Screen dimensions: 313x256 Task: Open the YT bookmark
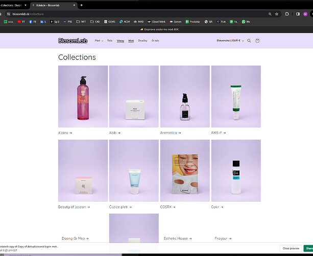[x=21, y=22]
